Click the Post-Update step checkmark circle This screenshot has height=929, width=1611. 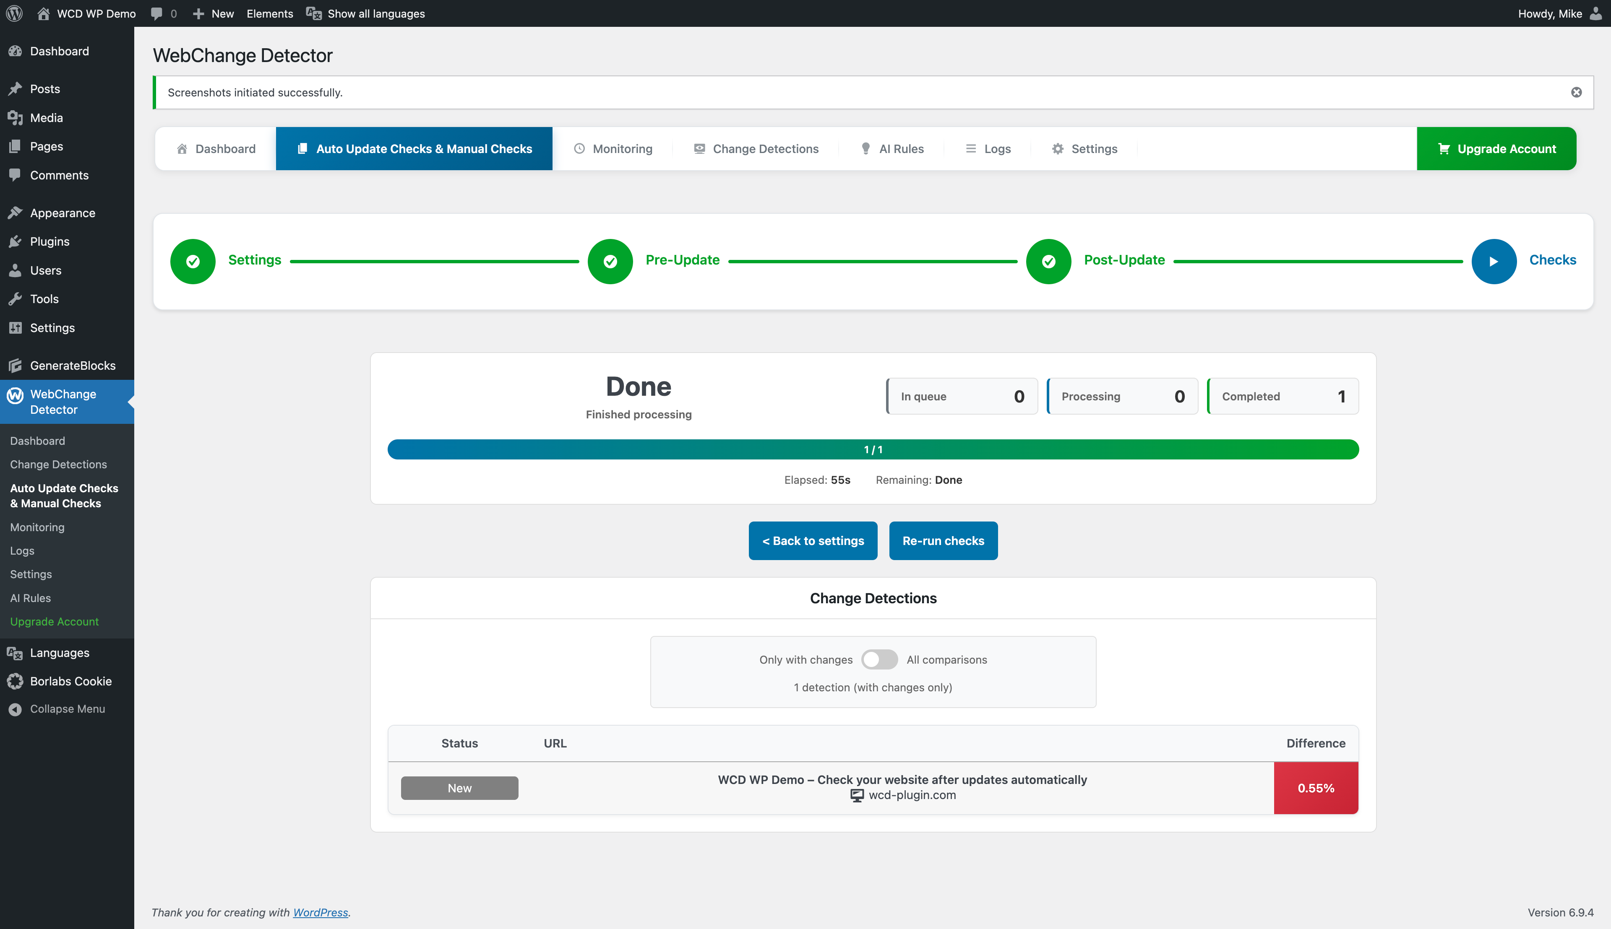click(x=1048, y=262)
